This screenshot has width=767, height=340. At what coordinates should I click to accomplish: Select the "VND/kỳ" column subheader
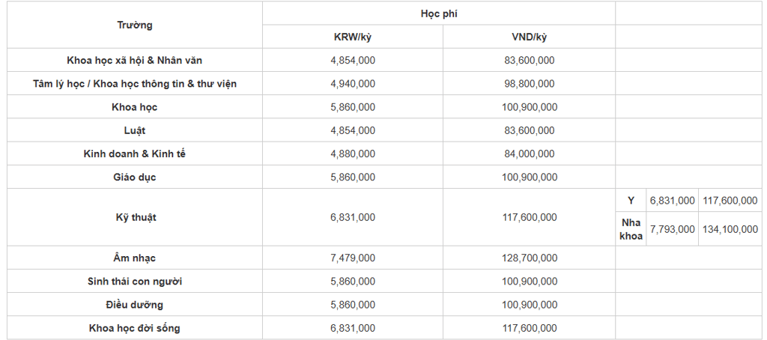(530, 37)
